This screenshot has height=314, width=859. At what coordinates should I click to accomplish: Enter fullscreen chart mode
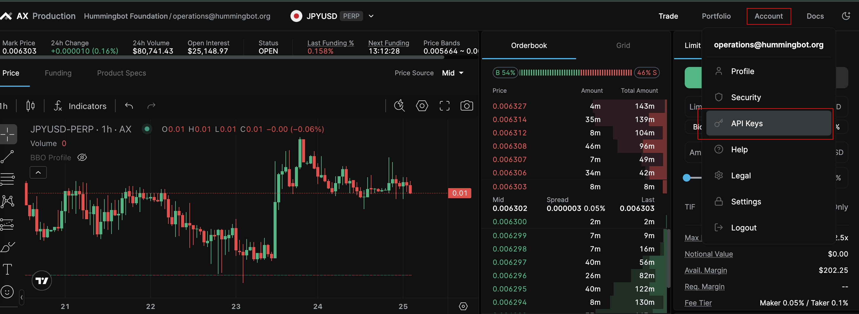coord(444,106)
